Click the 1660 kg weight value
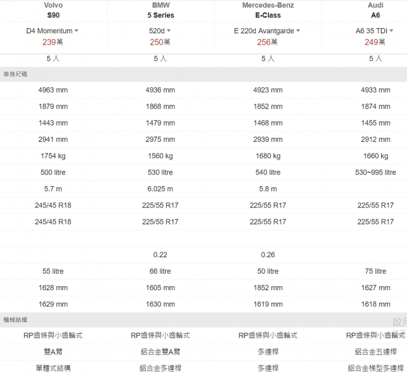This screenshot has height=375, width=407. coord(375,156)
